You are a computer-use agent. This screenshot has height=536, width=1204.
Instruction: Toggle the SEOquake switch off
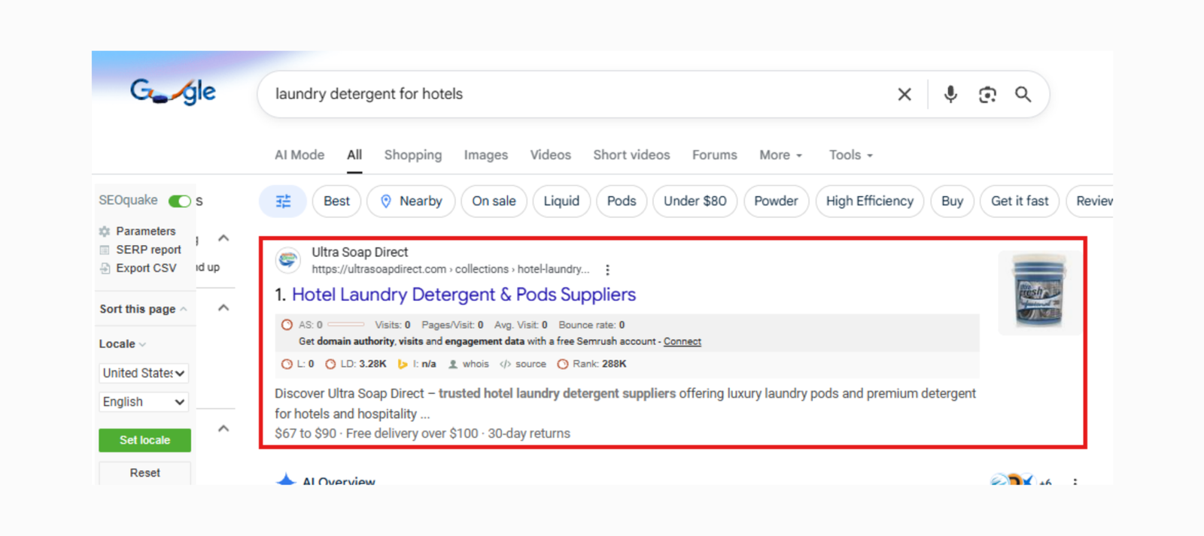coord(180,201)
